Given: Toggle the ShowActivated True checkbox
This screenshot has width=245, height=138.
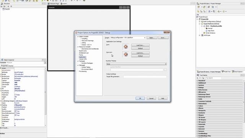Looking at the screenshot, I should tap(15, 111).
